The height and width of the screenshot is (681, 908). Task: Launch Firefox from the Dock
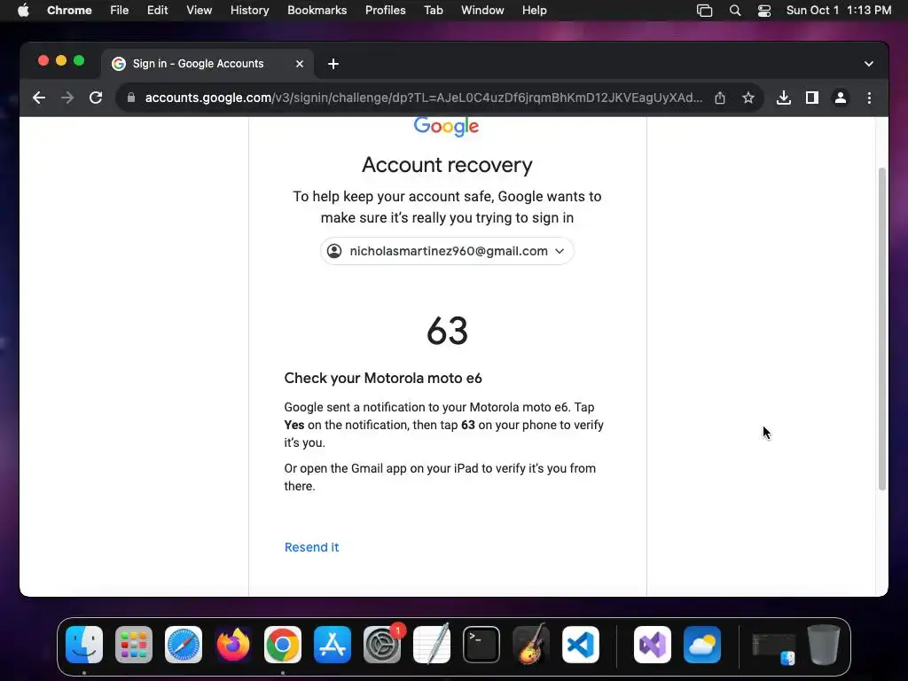pyautogui.click(x=233, y=645)
